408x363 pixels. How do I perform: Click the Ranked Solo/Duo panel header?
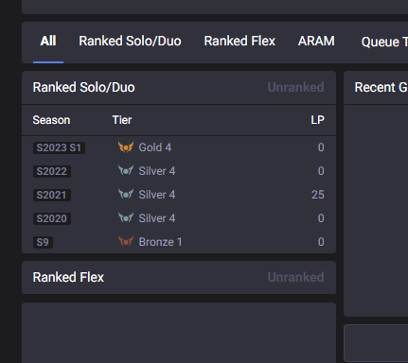click(x=179, y=87)
